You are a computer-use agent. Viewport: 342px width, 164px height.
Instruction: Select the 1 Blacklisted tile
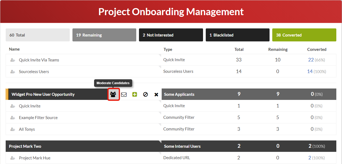coord(238,35)
